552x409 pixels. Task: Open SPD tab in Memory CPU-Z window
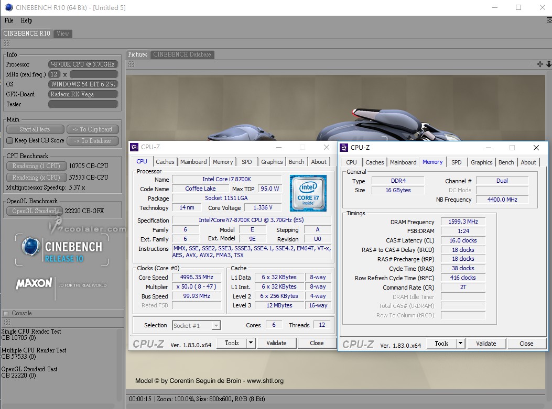click(456, 162)
